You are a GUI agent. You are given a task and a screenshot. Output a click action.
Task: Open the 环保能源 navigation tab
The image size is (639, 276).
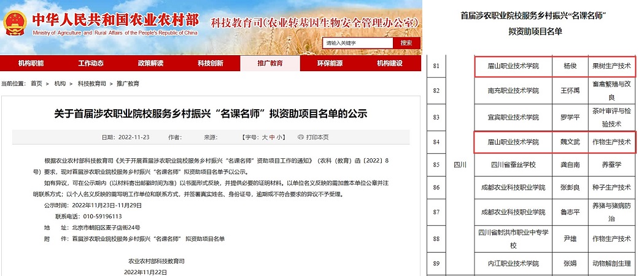(330, 64)
